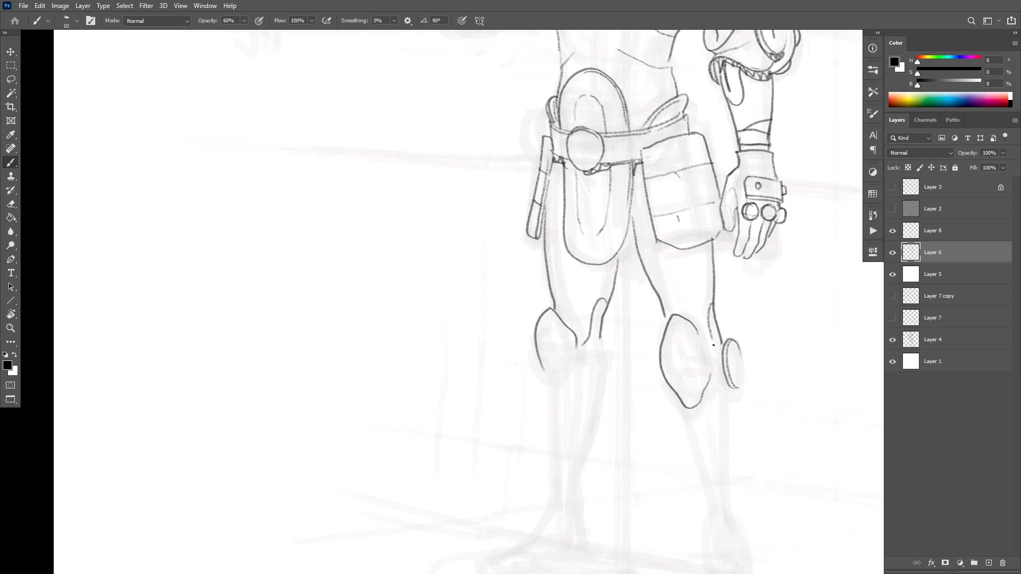The image size is (1021, 574).
Task: Click the Smoothing percentage field
Action: pyautogui.click(x=380, y=21)
